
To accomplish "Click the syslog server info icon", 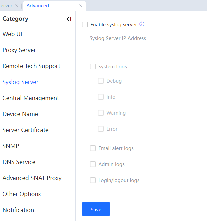I will tap(142, 24).
